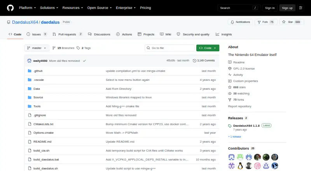The width and height of the screenshot is (311, 171).
Task: Open commit 'Move Math -> PSPMath'
Action: pyautogui.click(x=122, y=133)
